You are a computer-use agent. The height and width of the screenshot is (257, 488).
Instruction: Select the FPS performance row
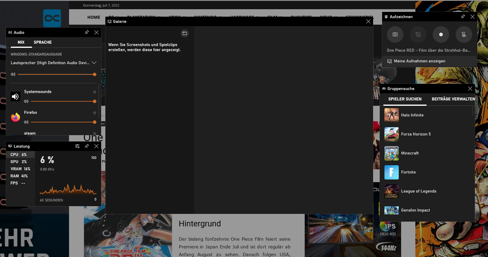[21, 183]
